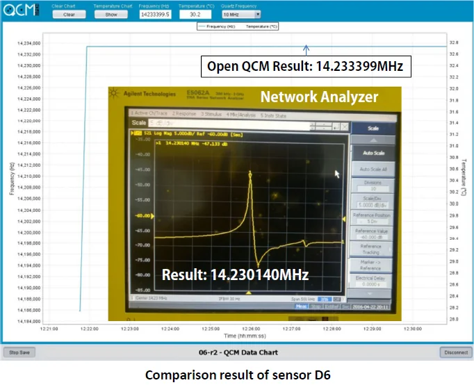Viewport: 474px width, 385px height.
Task: Click the S21 Log Mag trace header
Action: coord(188,134)
